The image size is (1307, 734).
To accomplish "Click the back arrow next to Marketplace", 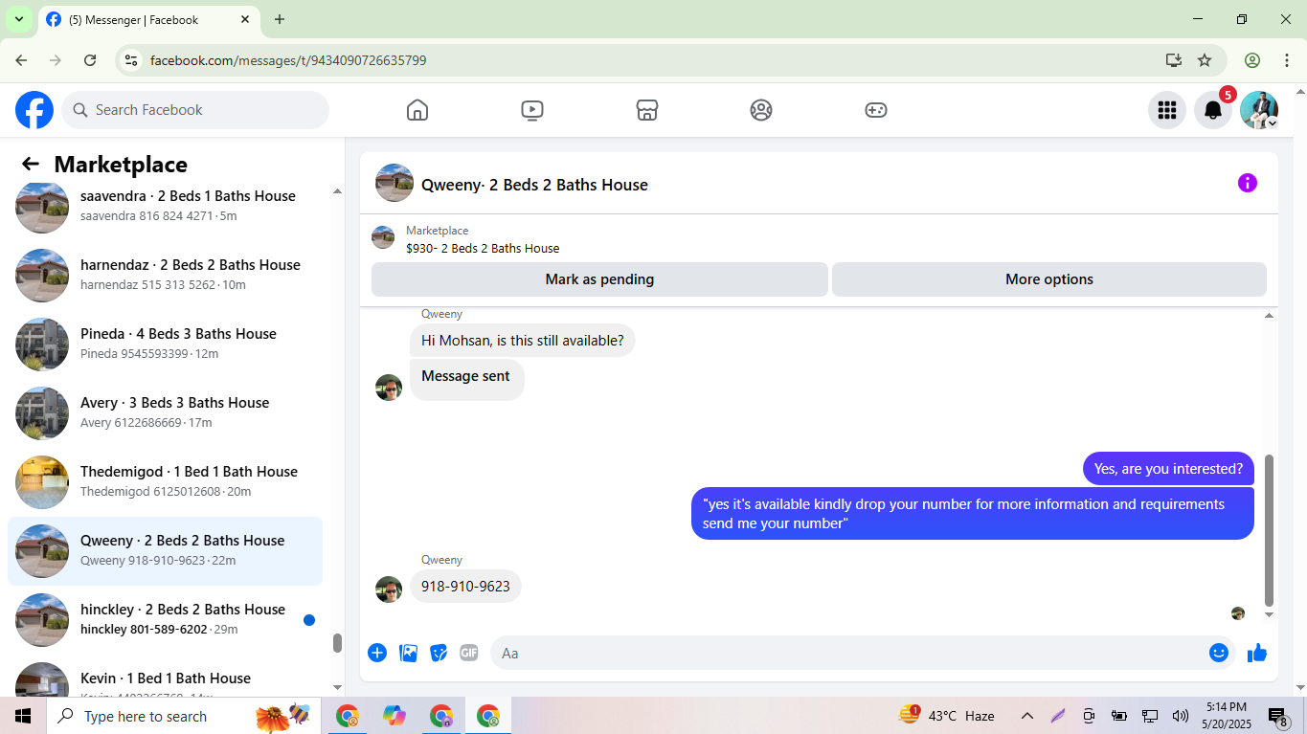I will 31,164.
